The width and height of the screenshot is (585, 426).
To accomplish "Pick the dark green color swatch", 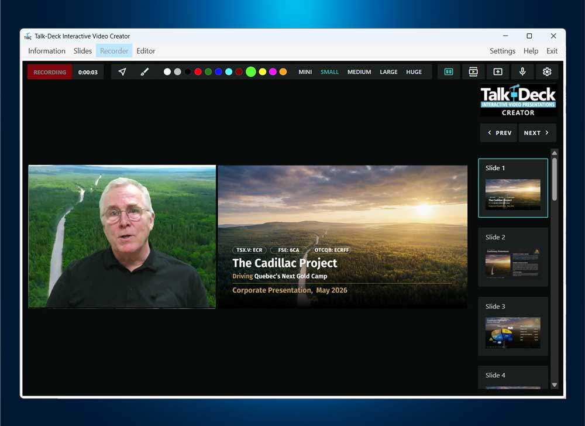I will pyautogui.click(x=208, y=71).
